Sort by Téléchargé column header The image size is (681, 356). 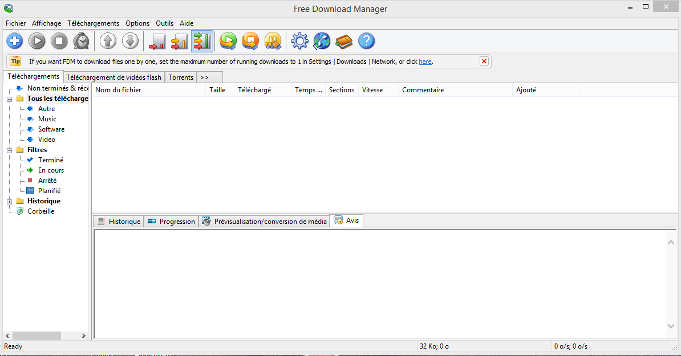[x=262, y=90]
